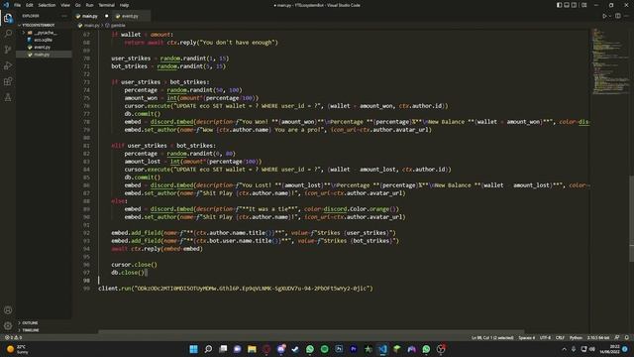Open Premiere Pro from the taskbar
The width and height of the screenshot is (634, 357).
pos(354,349)
